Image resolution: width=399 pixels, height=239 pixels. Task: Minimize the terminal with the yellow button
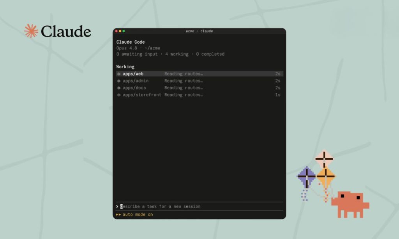click(120, 31)
